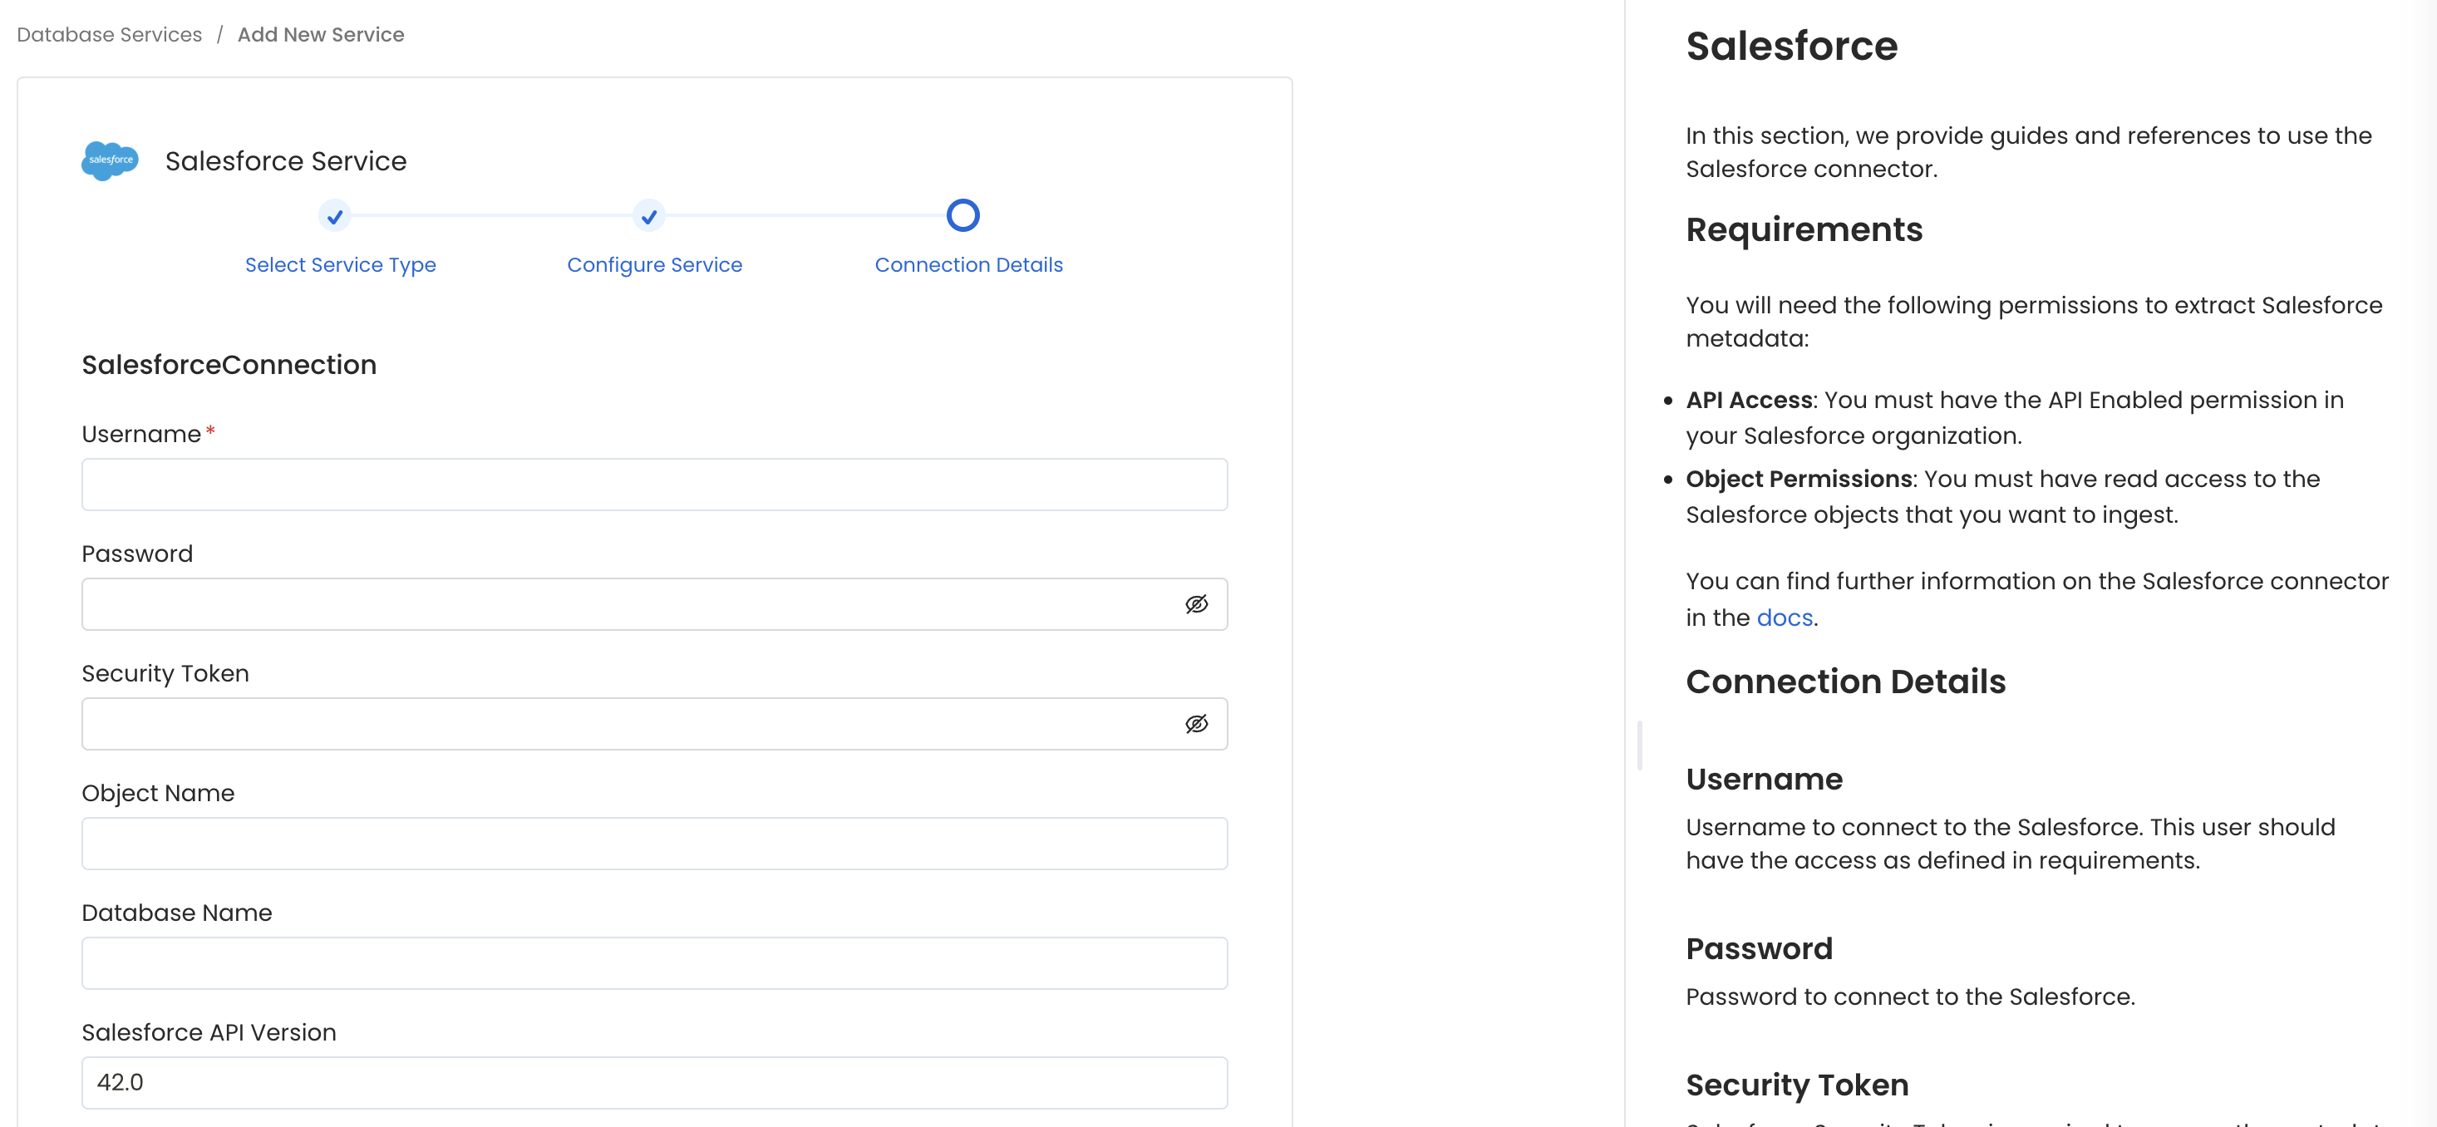Focus the Username input field
Viewport: 2437px width, 1127px height.
click(655, 485)
